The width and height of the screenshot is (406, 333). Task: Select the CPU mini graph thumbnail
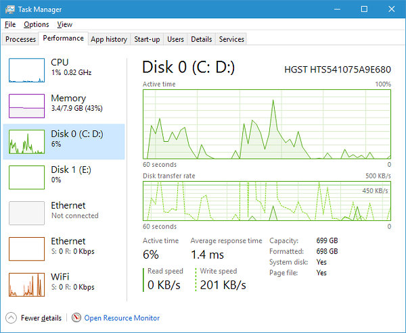26,70
